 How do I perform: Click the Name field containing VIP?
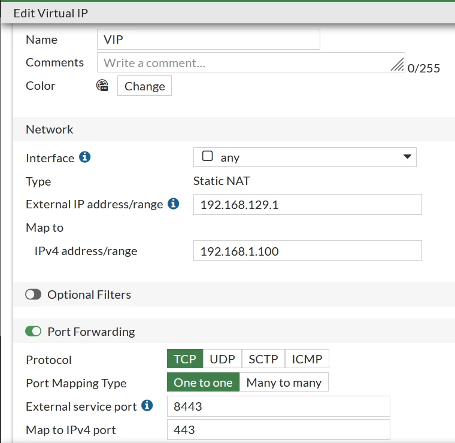(x=208, y=39)
